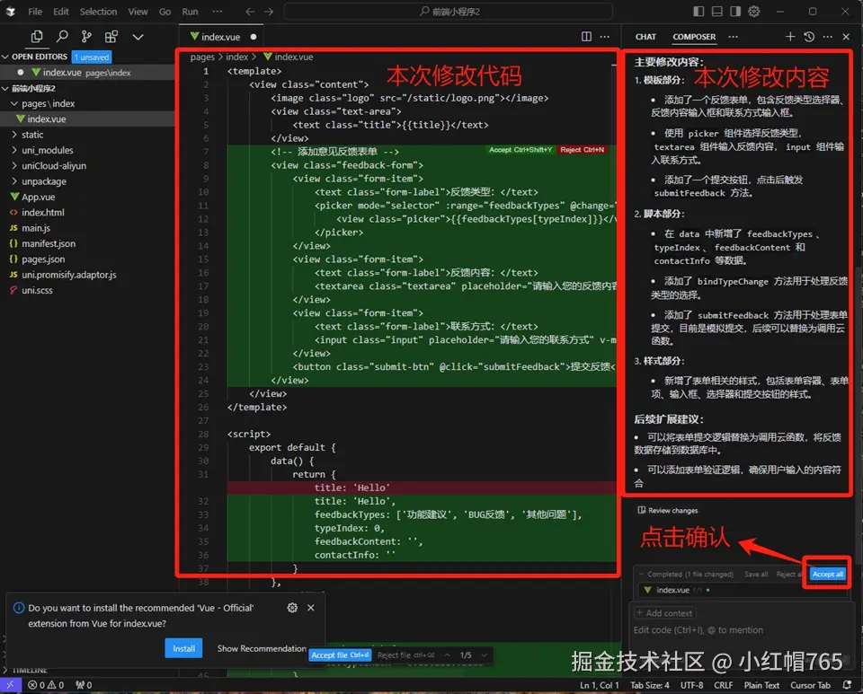Open composer history clock icon
The height and width of the screenshot is (694, 863).
point(809,37)
